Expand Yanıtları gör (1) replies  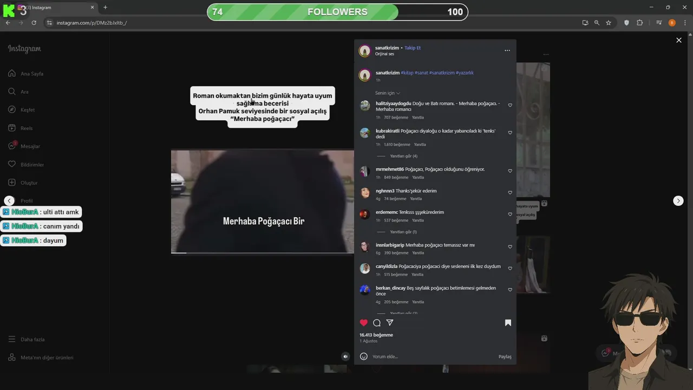tap(403, 232)
